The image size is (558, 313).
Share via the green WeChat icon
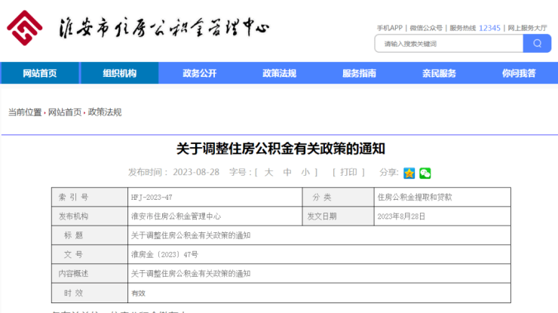(425, 173)
